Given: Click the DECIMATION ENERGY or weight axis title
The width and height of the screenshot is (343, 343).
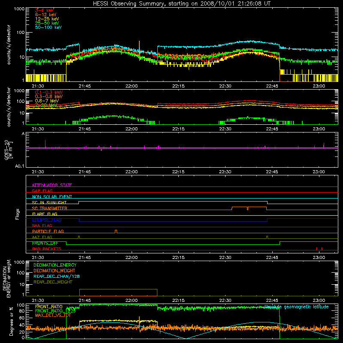Looking at the screenshot, I should click(x=7, y=278).
